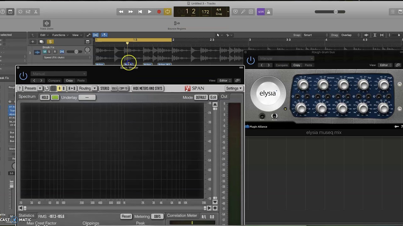Click the green Spectrum enable button
Viewport: 403px width, 226px height.
[55, 97]
